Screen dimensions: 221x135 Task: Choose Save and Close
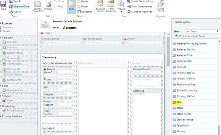[x=19, y=7]
